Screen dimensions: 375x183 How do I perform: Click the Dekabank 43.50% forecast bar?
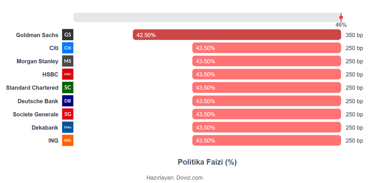click(267, 128)
